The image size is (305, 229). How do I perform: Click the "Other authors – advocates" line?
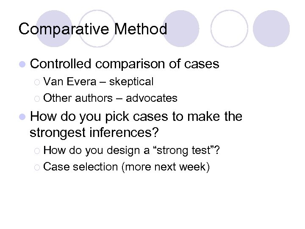110,98
